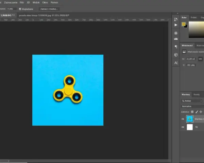Click the foreground color swatch
This screenshot has height=163, width=204.
184,24
